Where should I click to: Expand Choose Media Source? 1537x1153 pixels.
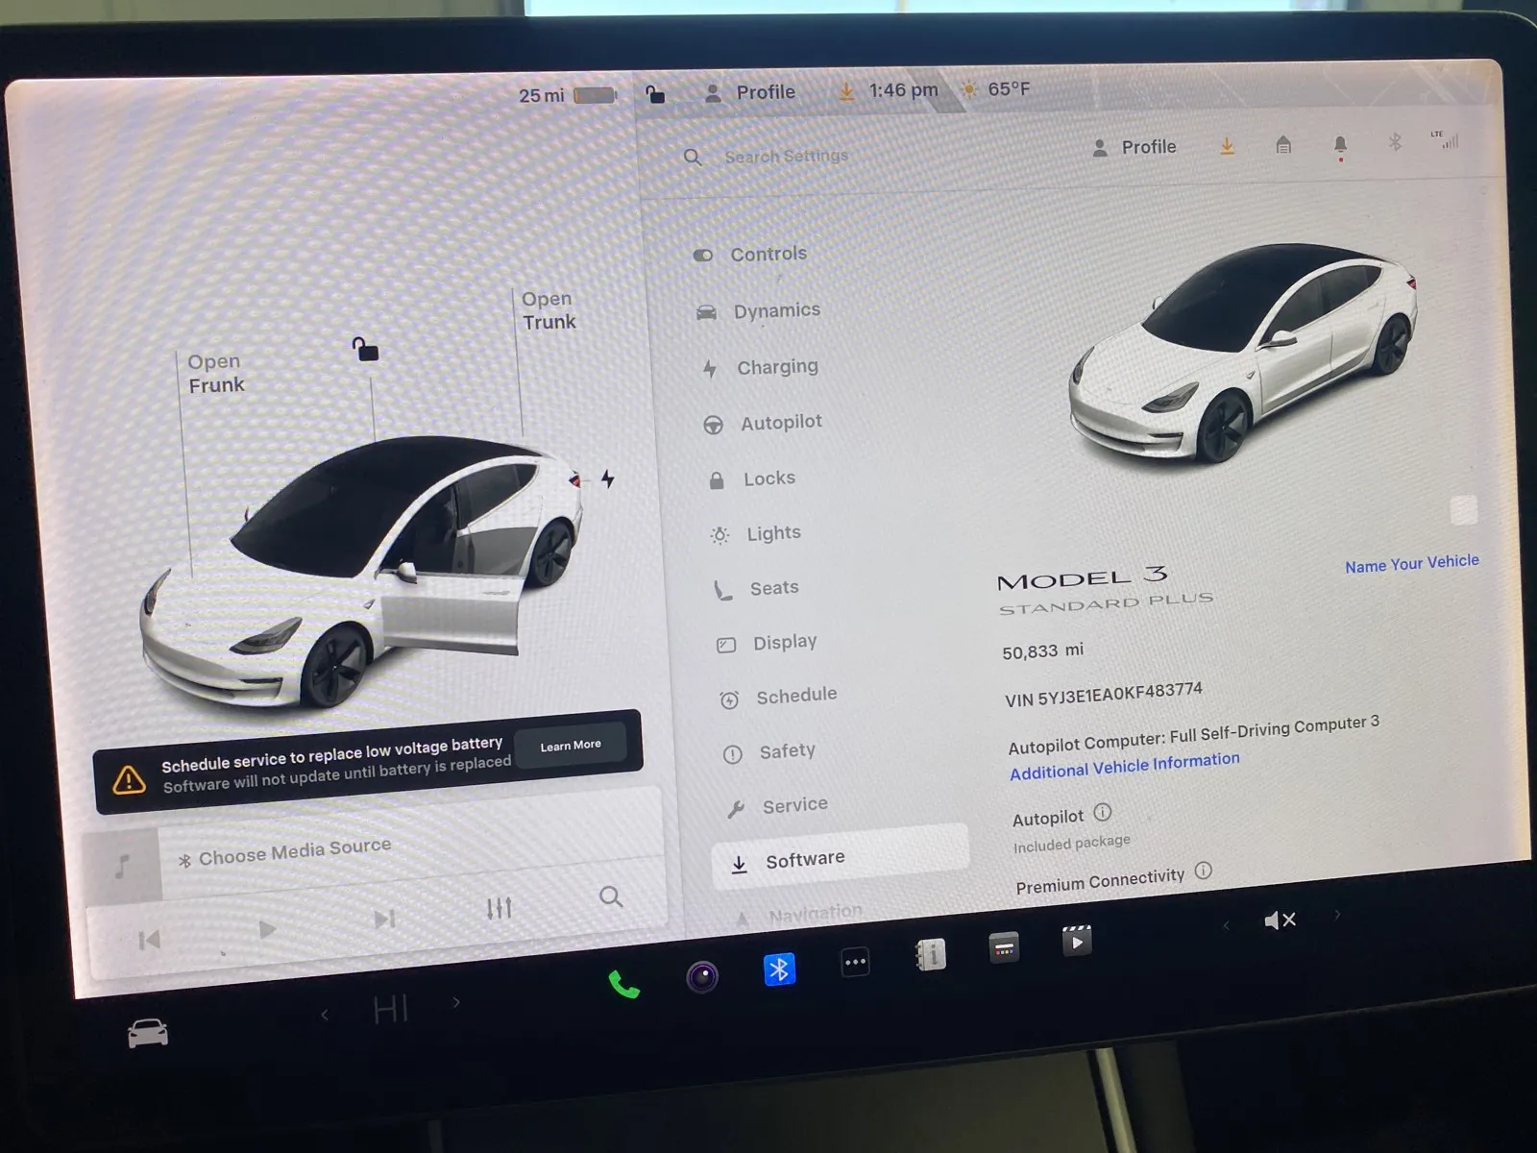284,849
